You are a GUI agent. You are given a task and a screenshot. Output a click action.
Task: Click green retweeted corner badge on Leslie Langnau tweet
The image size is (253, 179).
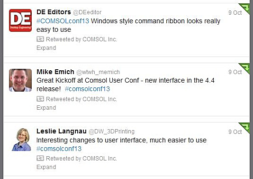coord(245,127)
